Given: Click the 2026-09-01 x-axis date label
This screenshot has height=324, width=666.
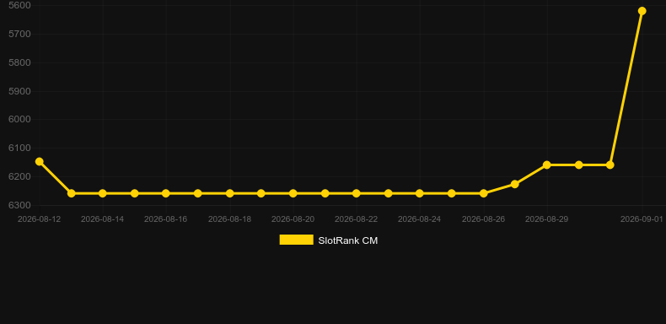Looking at the screenshot, I should (x=642, y=219).
